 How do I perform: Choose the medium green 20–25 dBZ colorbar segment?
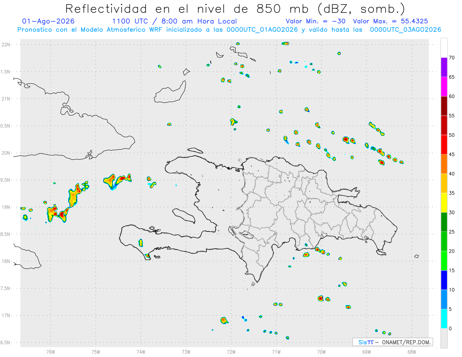pos(444,241)
